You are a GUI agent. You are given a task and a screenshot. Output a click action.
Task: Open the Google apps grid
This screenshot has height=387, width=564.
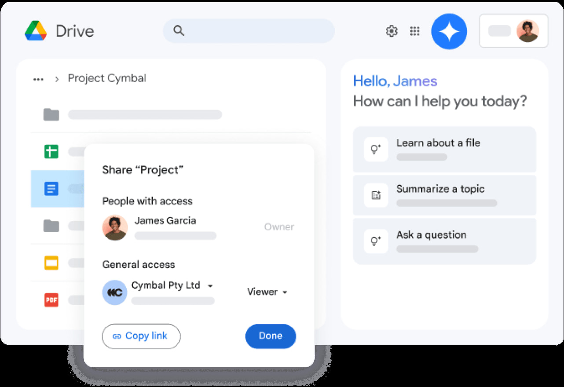coord(414,31)
